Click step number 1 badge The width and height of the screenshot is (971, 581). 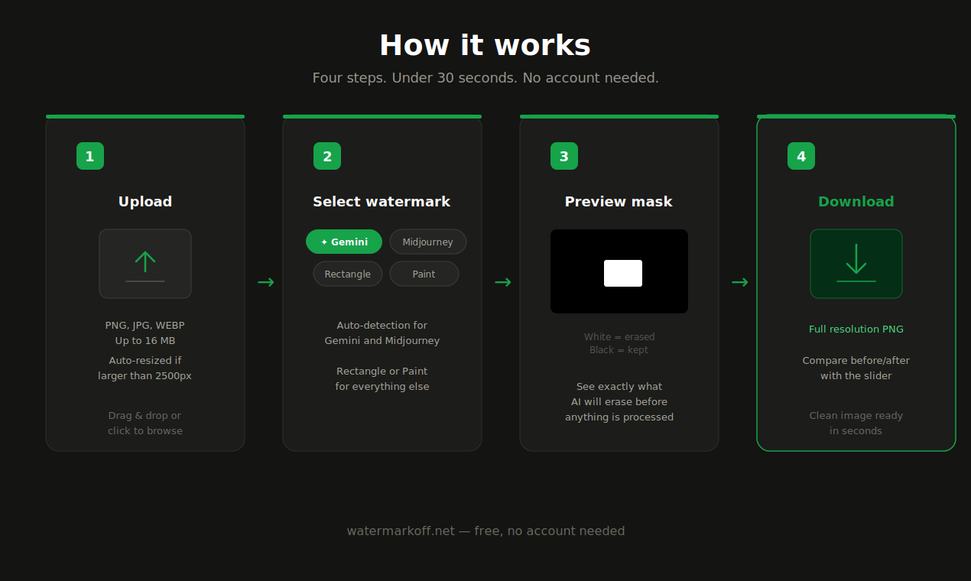pos(90,156)
